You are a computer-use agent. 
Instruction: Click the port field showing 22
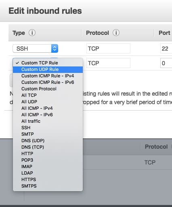(x=166, y=49)
